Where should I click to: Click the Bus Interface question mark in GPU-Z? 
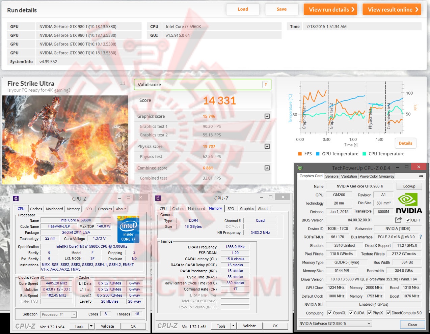click(421, 237)
